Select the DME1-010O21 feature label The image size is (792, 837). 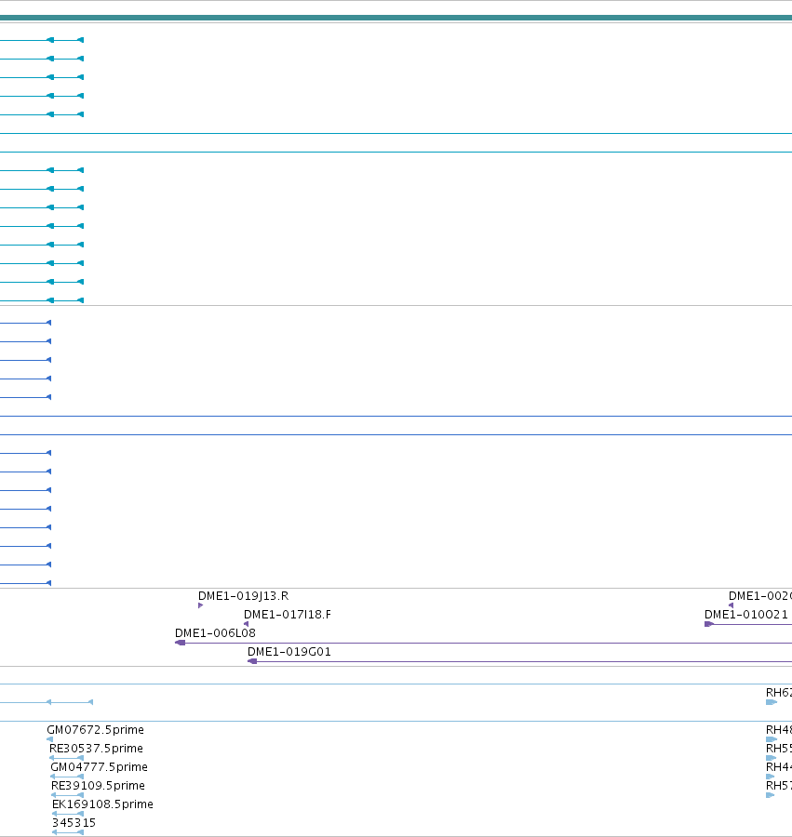[x=746, y=615]
